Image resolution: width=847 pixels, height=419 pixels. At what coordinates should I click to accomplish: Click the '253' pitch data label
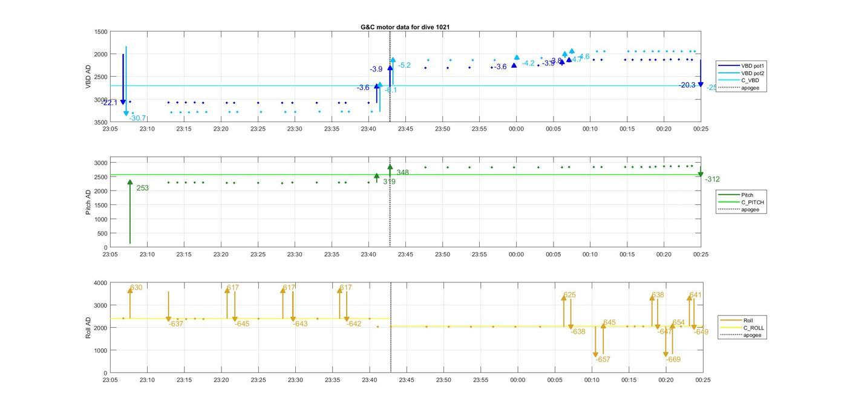click(143, 188)
